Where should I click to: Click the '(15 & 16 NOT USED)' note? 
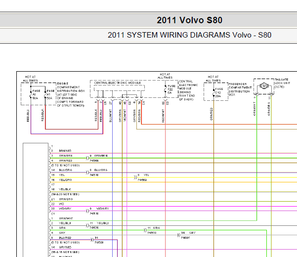(x=65, y=252)
